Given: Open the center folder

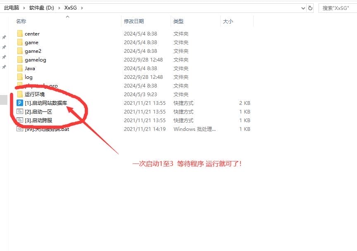Looking at the screenshot, I should click(33, 33).
